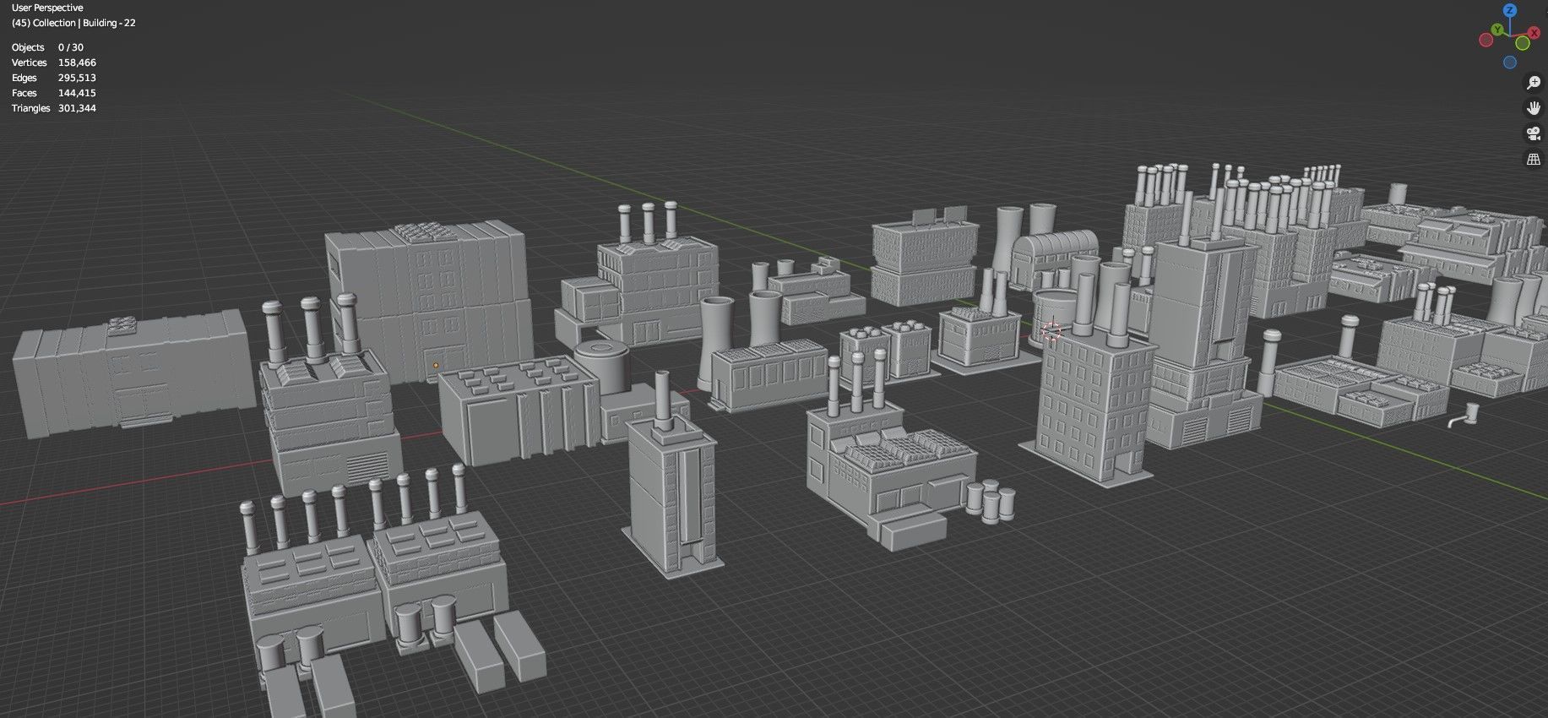
Task: Toggle the camera view icon
Action: [x=1533, y=133]
